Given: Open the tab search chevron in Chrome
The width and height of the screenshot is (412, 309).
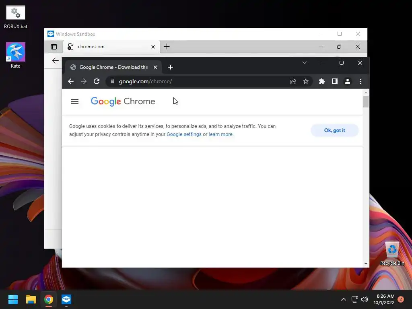Looking at the screenshot, I should pyautogui.click(x=304, y=63).
